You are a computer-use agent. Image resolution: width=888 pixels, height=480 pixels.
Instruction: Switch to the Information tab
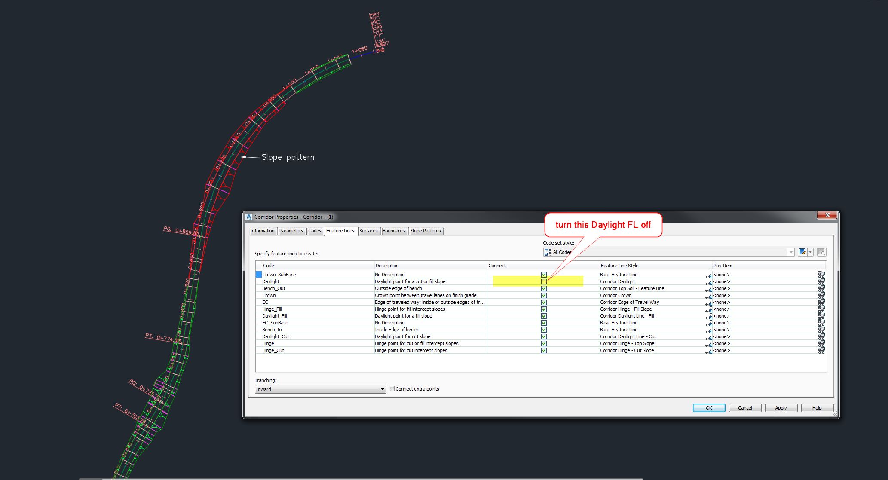click(262, 231)
